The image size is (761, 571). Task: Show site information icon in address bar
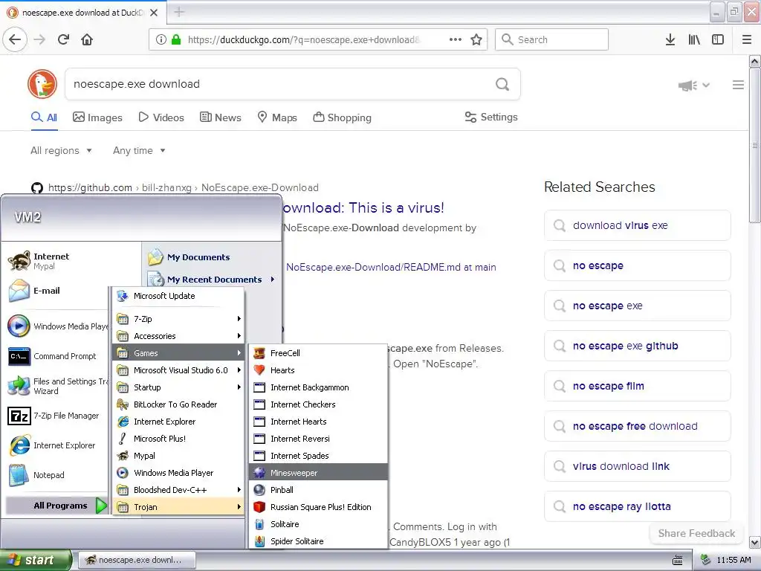(x=161, y=39)
